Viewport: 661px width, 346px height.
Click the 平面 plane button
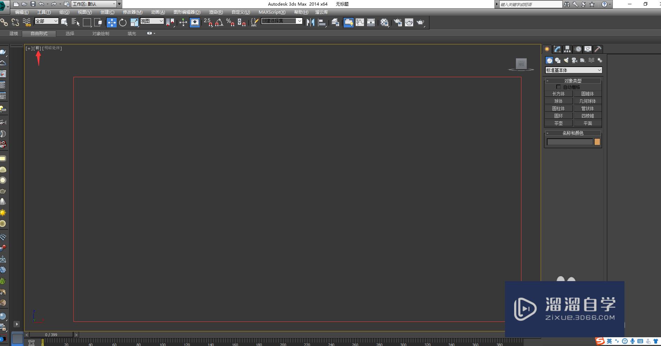[x=588, y=123]
